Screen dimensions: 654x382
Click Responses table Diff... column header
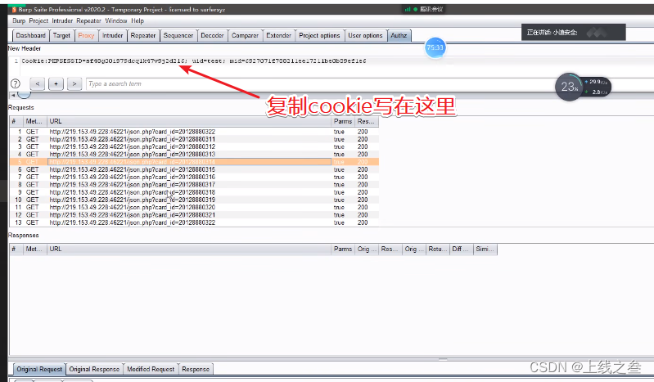pyautogui.click(x=462, y=249)
